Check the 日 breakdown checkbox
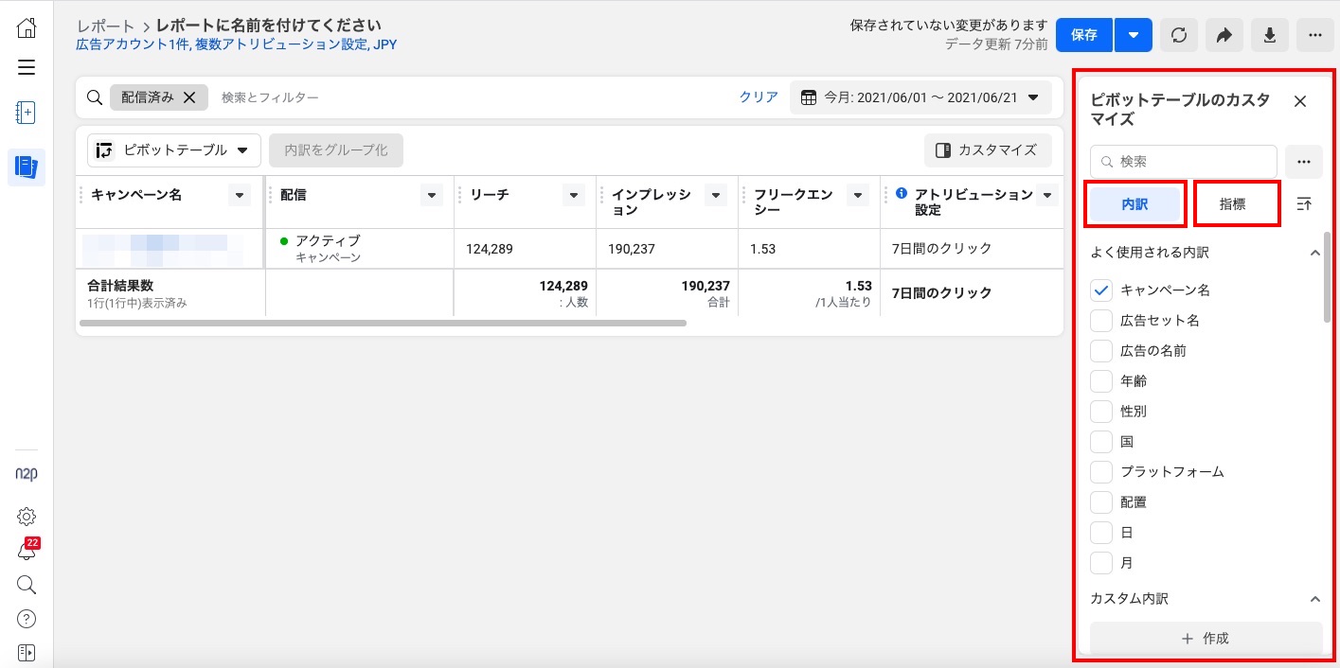This screenshot has width=1340, height=668. click(1101, 533)
